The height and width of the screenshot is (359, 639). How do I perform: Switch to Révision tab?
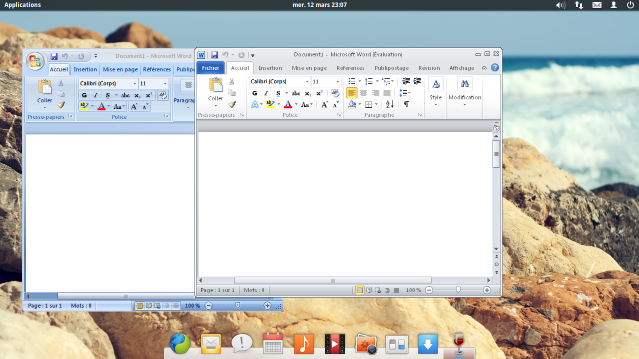click(429, 68)
